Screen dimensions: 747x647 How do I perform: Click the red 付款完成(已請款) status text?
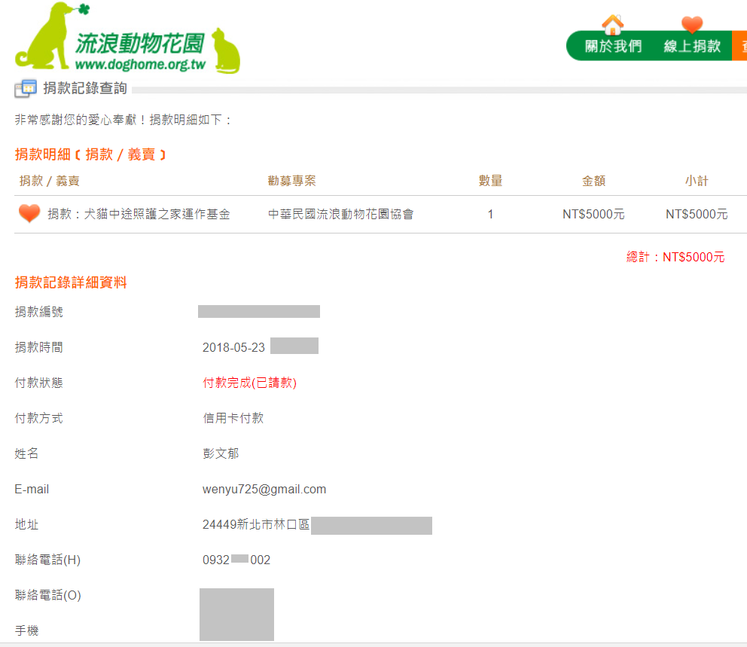point(250,383)
